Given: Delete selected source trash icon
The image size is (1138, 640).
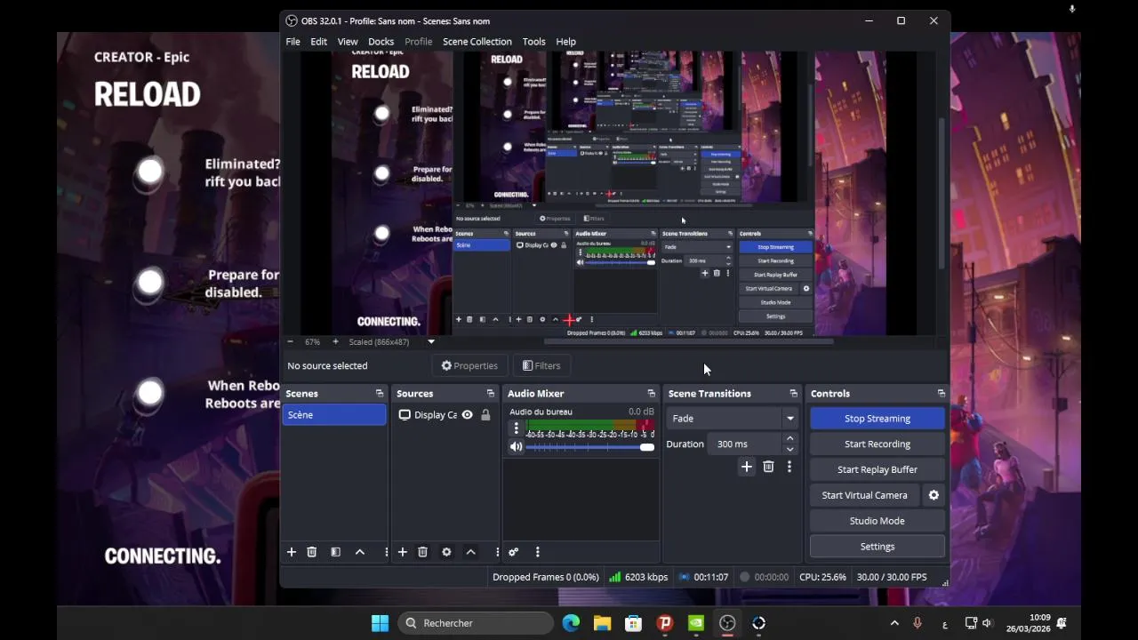Looking at the screenshot, I should 423,552.
